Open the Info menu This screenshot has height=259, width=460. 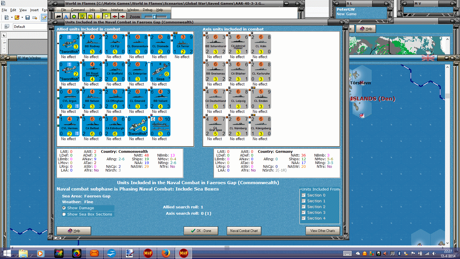[x=92, y=10]
